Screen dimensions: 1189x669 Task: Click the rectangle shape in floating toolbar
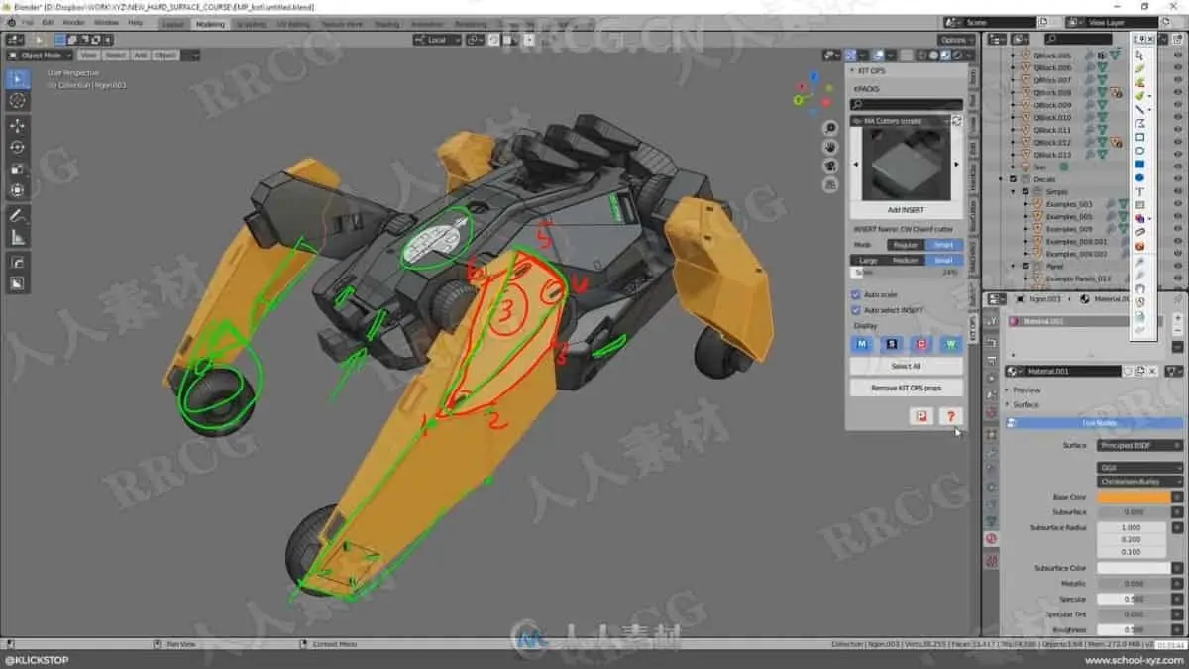pyautogui.click(x=1140, y=137)
